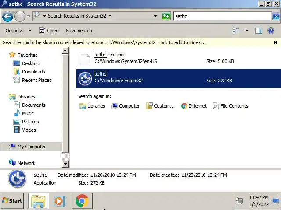
Task: Open Pictures library
Action: click(30, 122)
